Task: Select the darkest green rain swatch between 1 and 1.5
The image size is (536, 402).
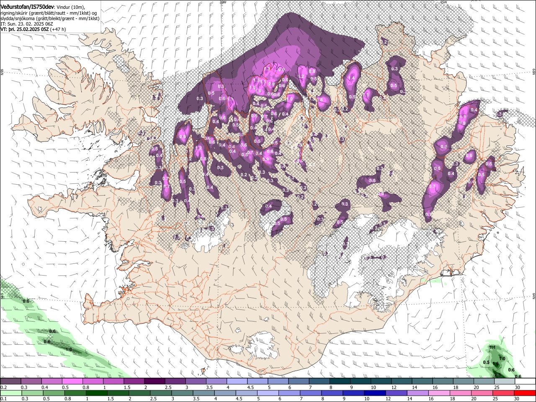Action: click(96, 393)
